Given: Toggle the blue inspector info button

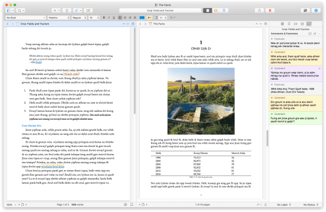Looking at the screenshot, I should (x=316, y=10).
